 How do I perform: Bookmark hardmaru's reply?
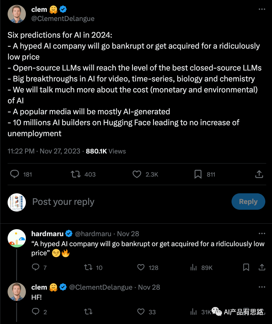(246, 267)
